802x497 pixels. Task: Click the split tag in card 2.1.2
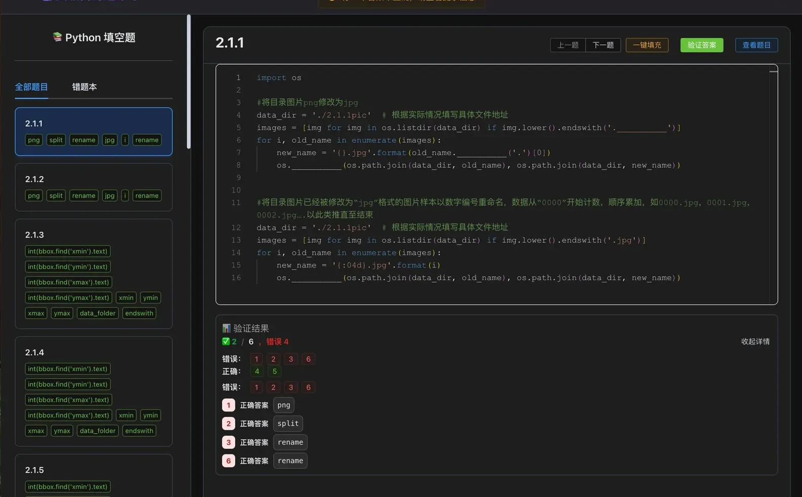pyautogui.click(x=56, y=196)
